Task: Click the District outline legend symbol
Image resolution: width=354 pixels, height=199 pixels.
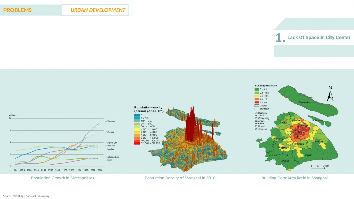Action: [257, 105]
